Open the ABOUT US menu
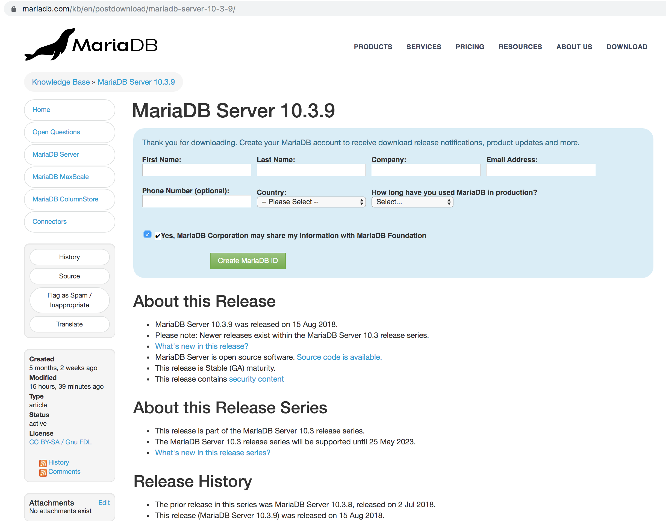Screen dimensions: 666x523 click(x=574, y=47)
